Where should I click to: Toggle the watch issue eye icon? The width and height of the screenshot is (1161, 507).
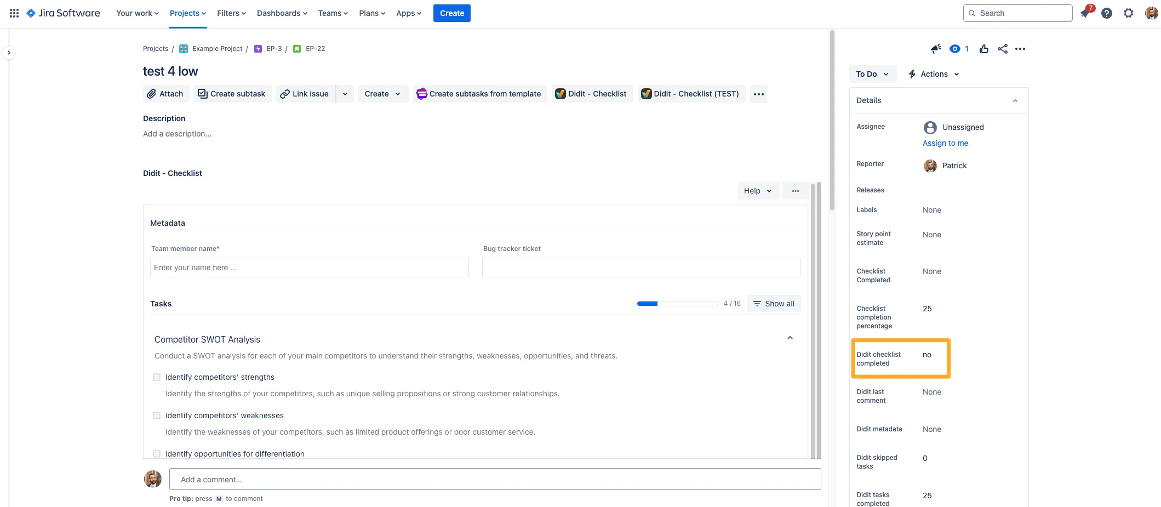pos(955,49)
